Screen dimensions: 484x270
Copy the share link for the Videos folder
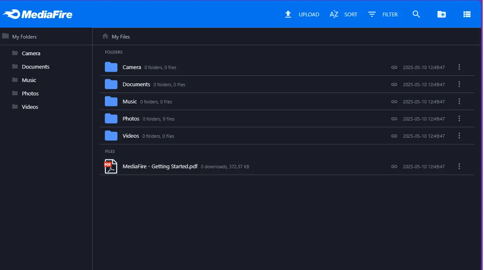pyautogui.click(x=394, y=136)
